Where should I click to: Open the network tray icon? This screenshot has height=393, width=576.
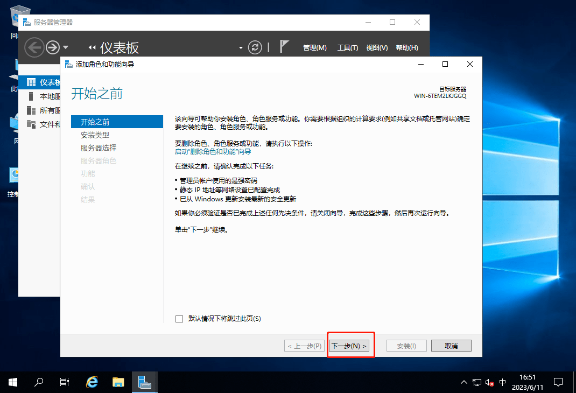pos(477,382)
